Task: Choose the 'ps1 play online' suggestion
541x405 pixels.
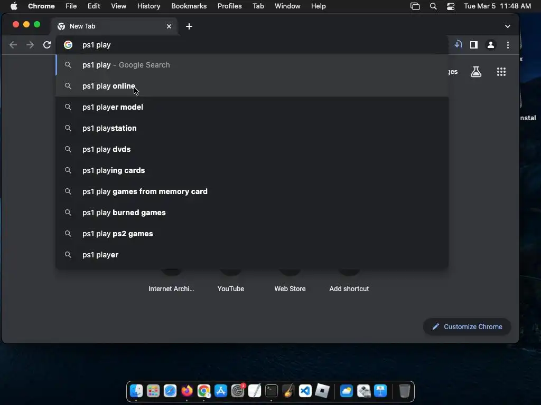Action: (x=252, y=86)
